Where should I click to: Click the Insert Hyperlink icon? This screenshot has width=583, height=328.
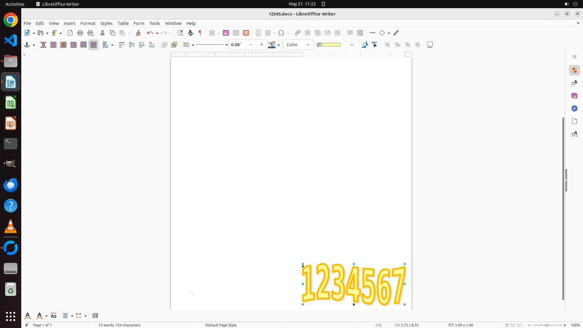[298, 33]
